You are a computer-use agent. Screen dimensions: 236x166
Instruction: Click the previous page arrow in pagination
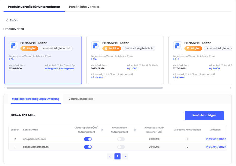110,156
